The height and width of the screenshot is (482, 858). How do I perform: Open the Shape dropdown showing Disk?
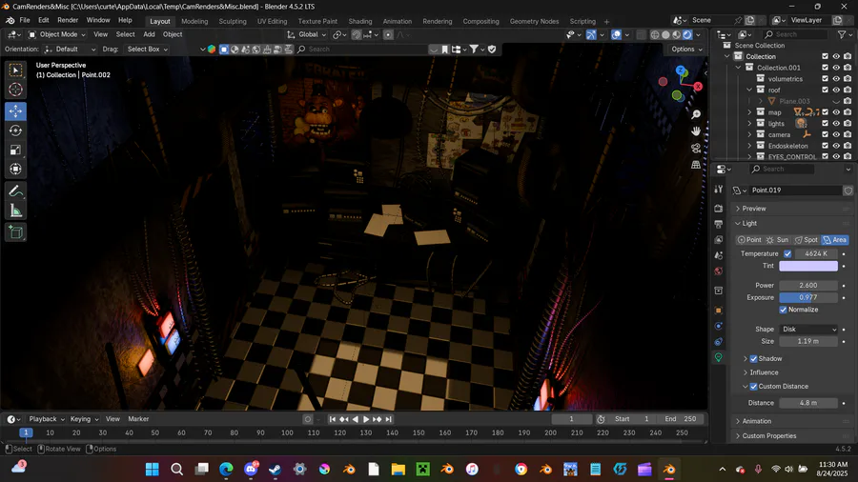[808, 329]
